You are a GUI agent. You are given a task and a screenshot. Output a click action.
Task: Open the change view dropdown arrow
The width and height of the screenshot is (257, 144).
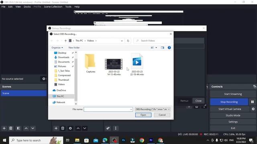click(156, 48)
